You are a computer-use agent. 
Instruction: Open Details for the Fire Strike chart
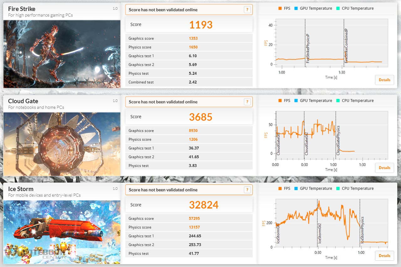pos(384,80)
